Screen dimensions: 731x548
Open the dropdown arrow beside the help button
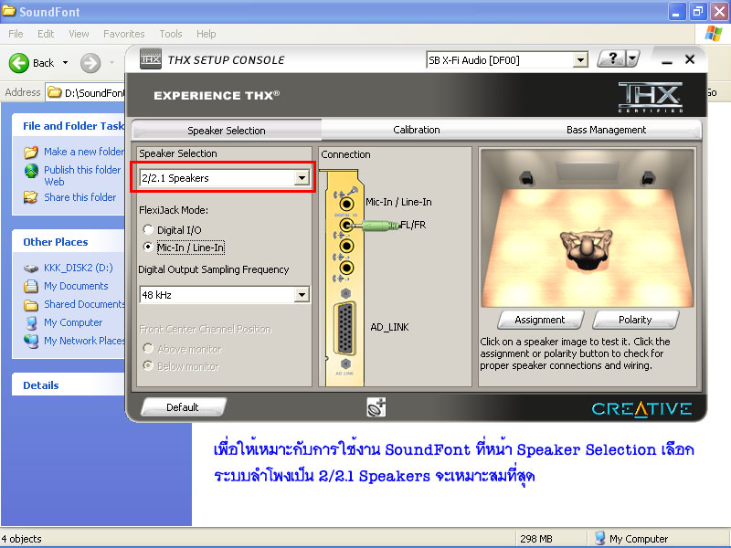tap(632, 59)
